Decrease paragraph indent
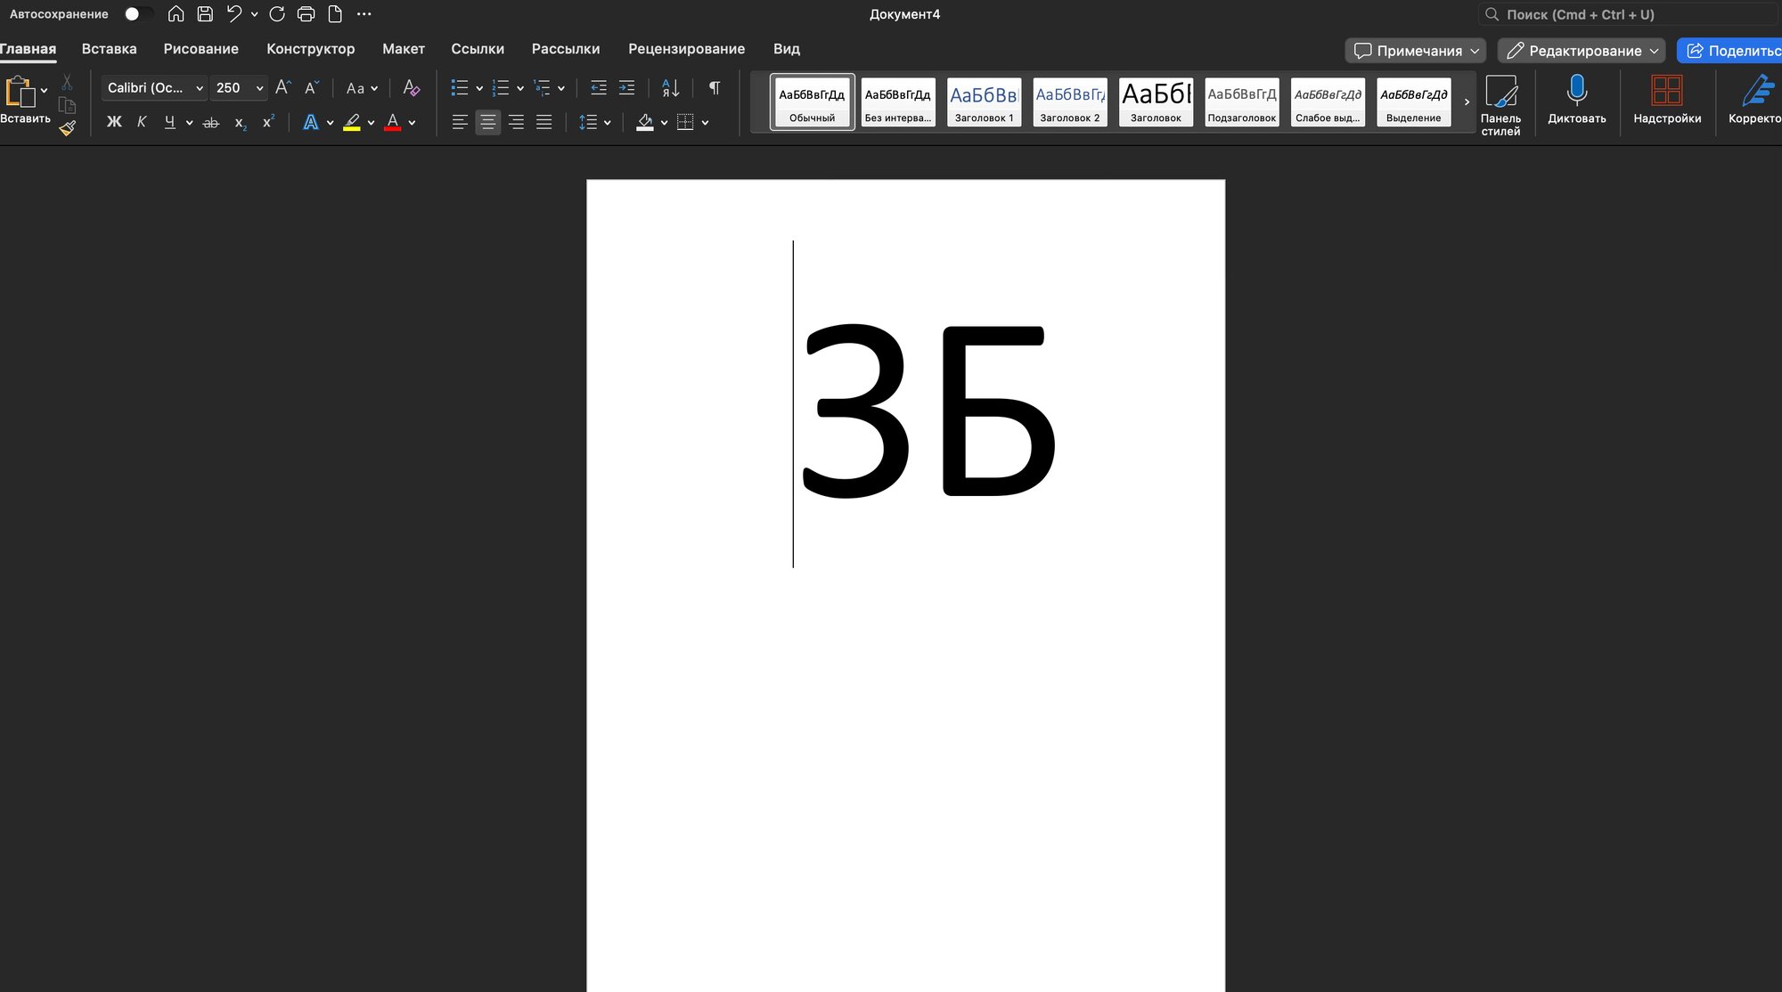Image resolution: width=1782 pixels, height=992 pixels. tap(599, 87)
